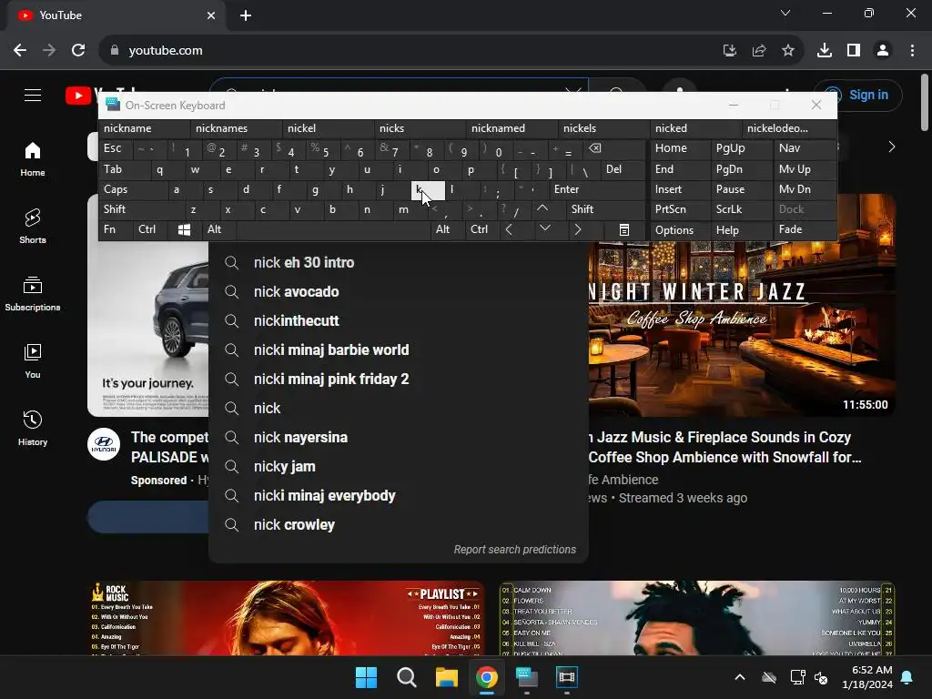Screen dimensions: 932x699
Task: Click Sign in button
Action: tap(857, 95)
